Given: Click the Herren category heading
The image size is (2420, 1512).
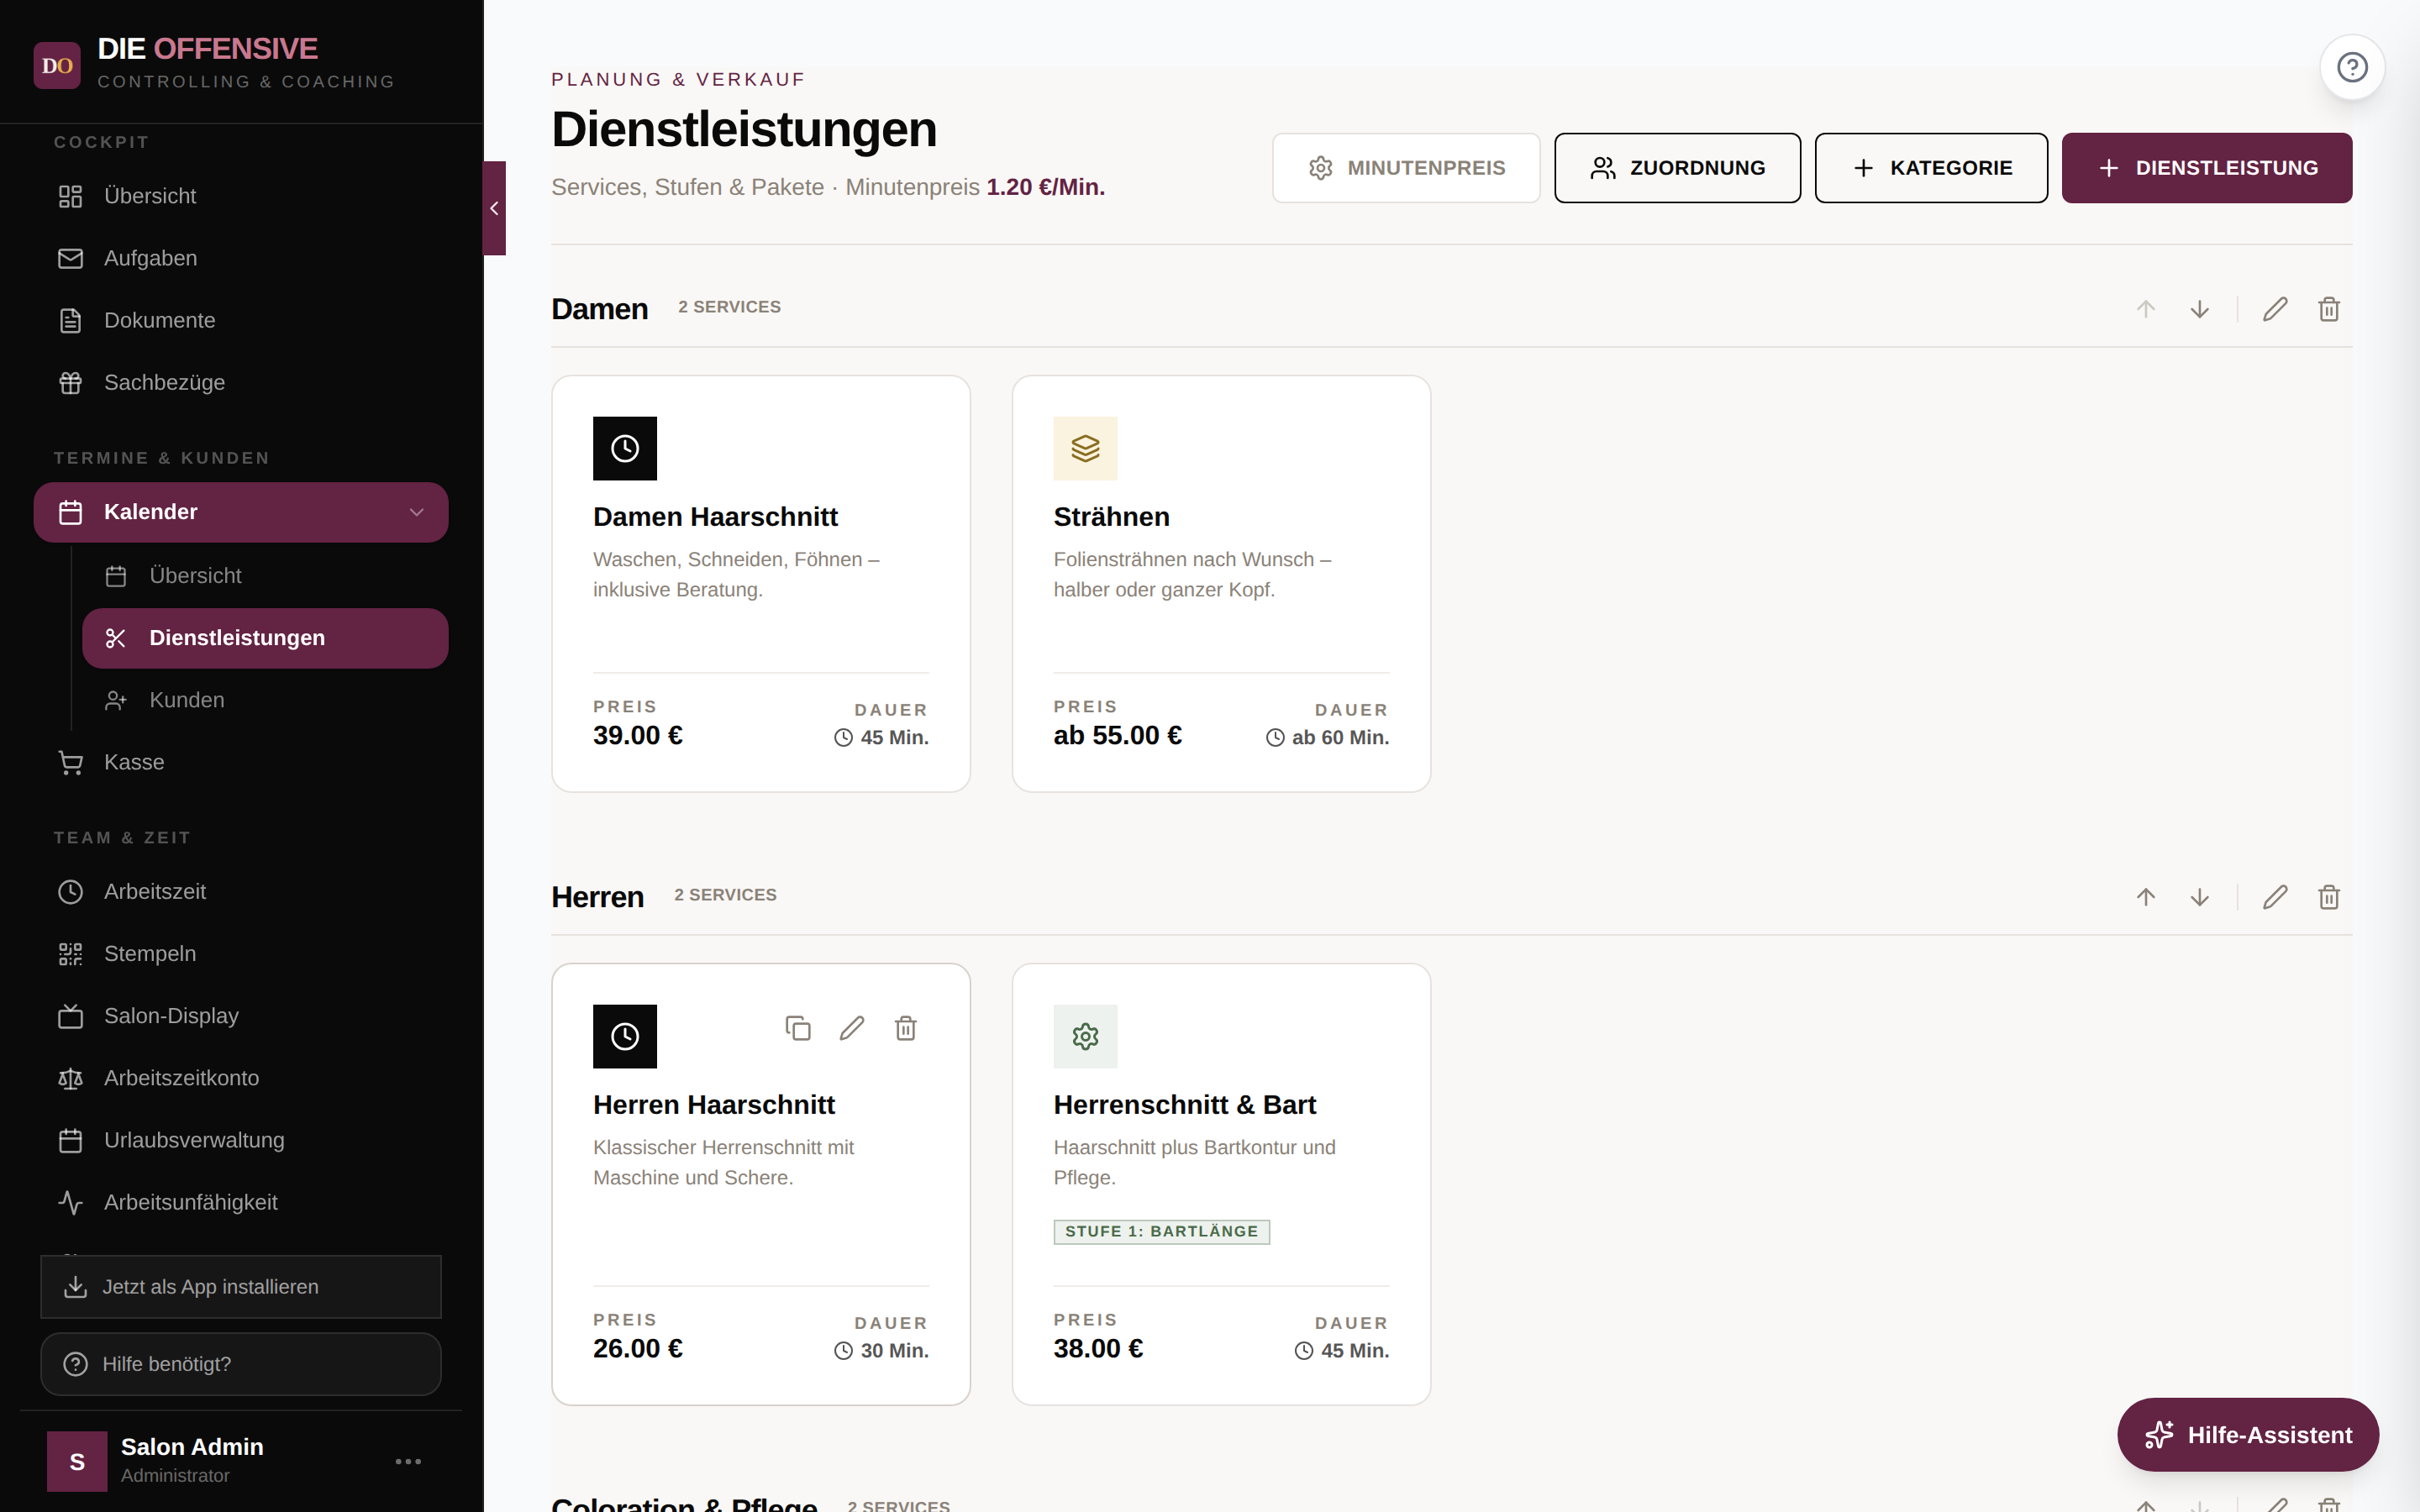Looking at the screenshot, I should (598, 897).
